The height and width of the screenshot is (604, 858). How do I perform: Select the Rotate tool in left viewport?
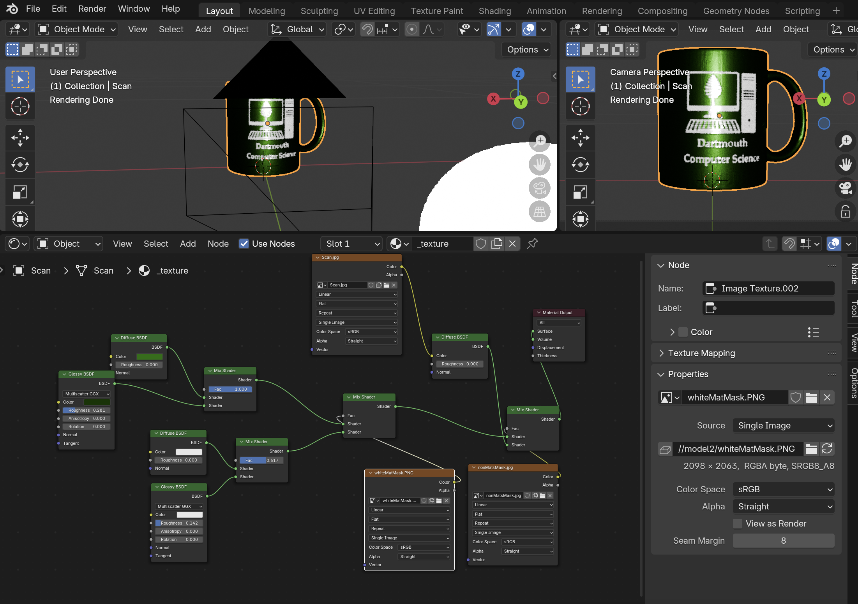pyautogui.click(x=20, y=165)
